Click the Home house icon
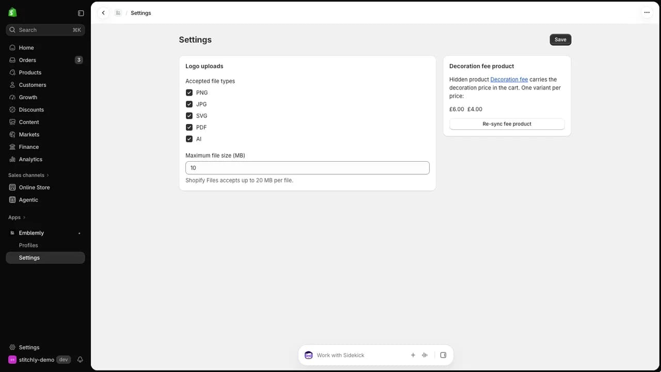 tap(12, 48)
